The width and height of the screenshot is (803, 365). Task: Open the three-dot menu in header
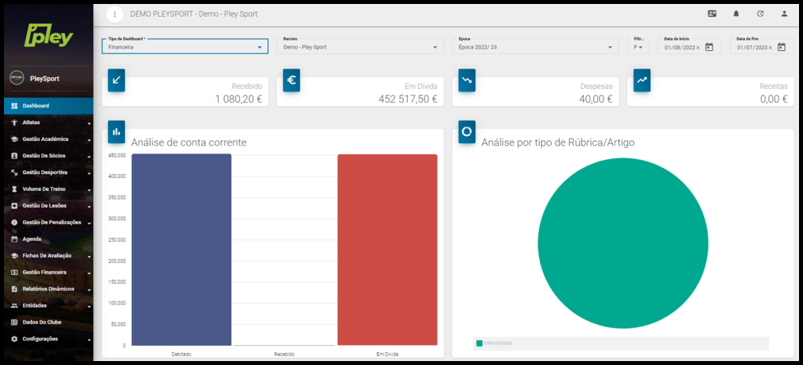click(115, 14)
